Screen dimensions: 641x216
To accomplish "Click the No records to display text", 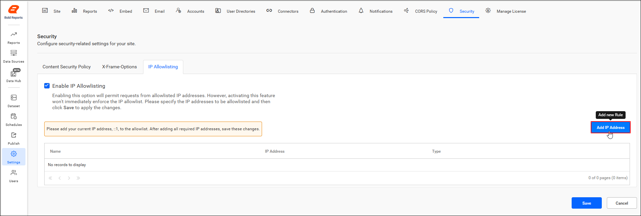I will pos(67,165).
